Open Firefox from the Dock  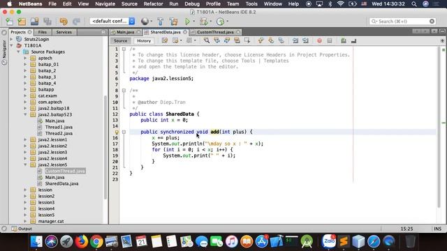pyautogui.click(x=82, y=242)
